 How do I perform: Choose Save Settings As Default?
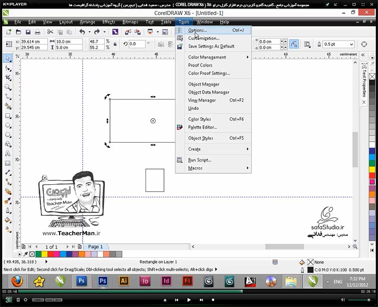coord(214,46)
